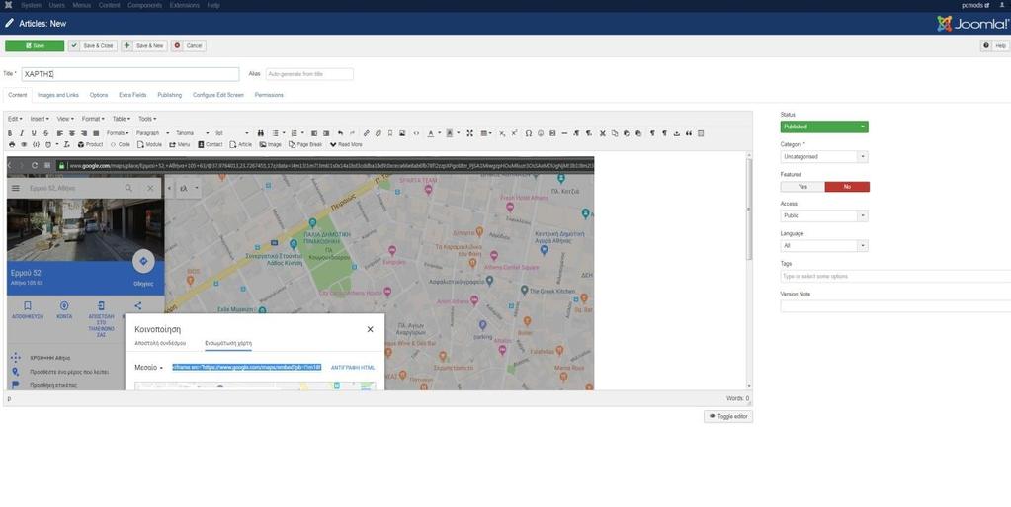Click the insert link chain icon
This screenshot has width=1011, height=507.
(x=367, y=133)
